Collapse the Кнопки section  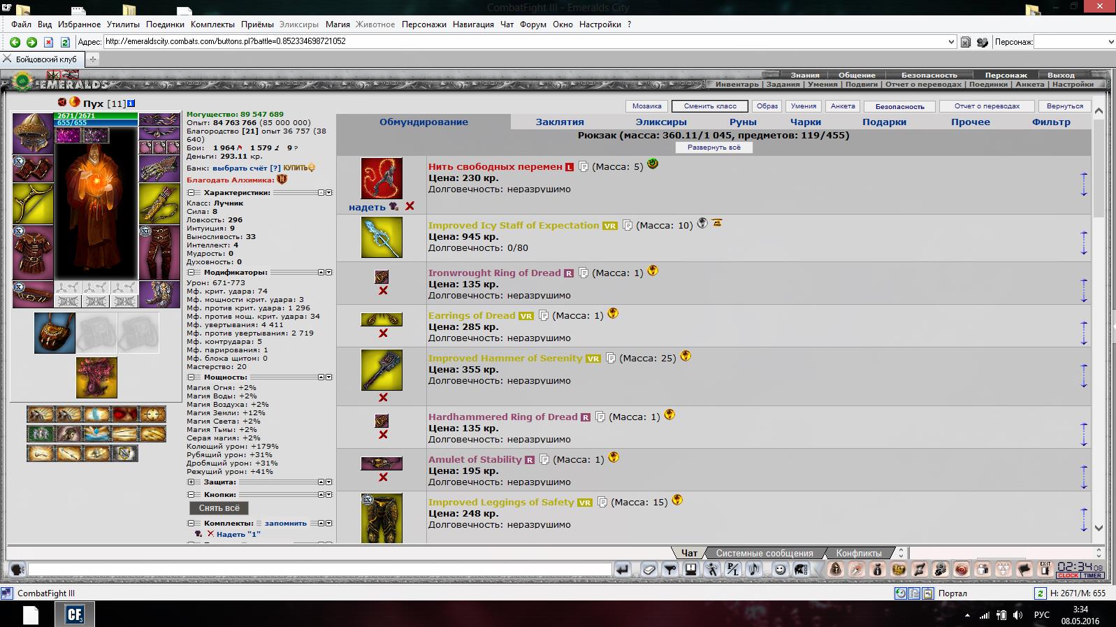click(x=191, y=495)
